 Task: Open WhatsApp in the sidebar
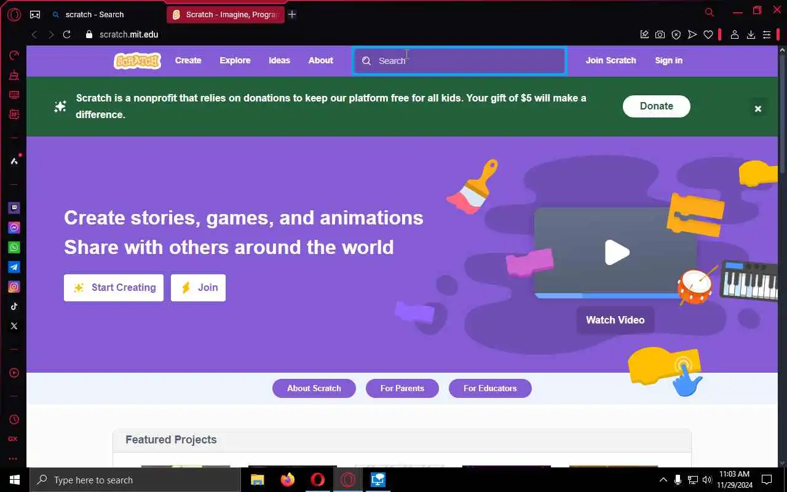(x=14, y=247)
